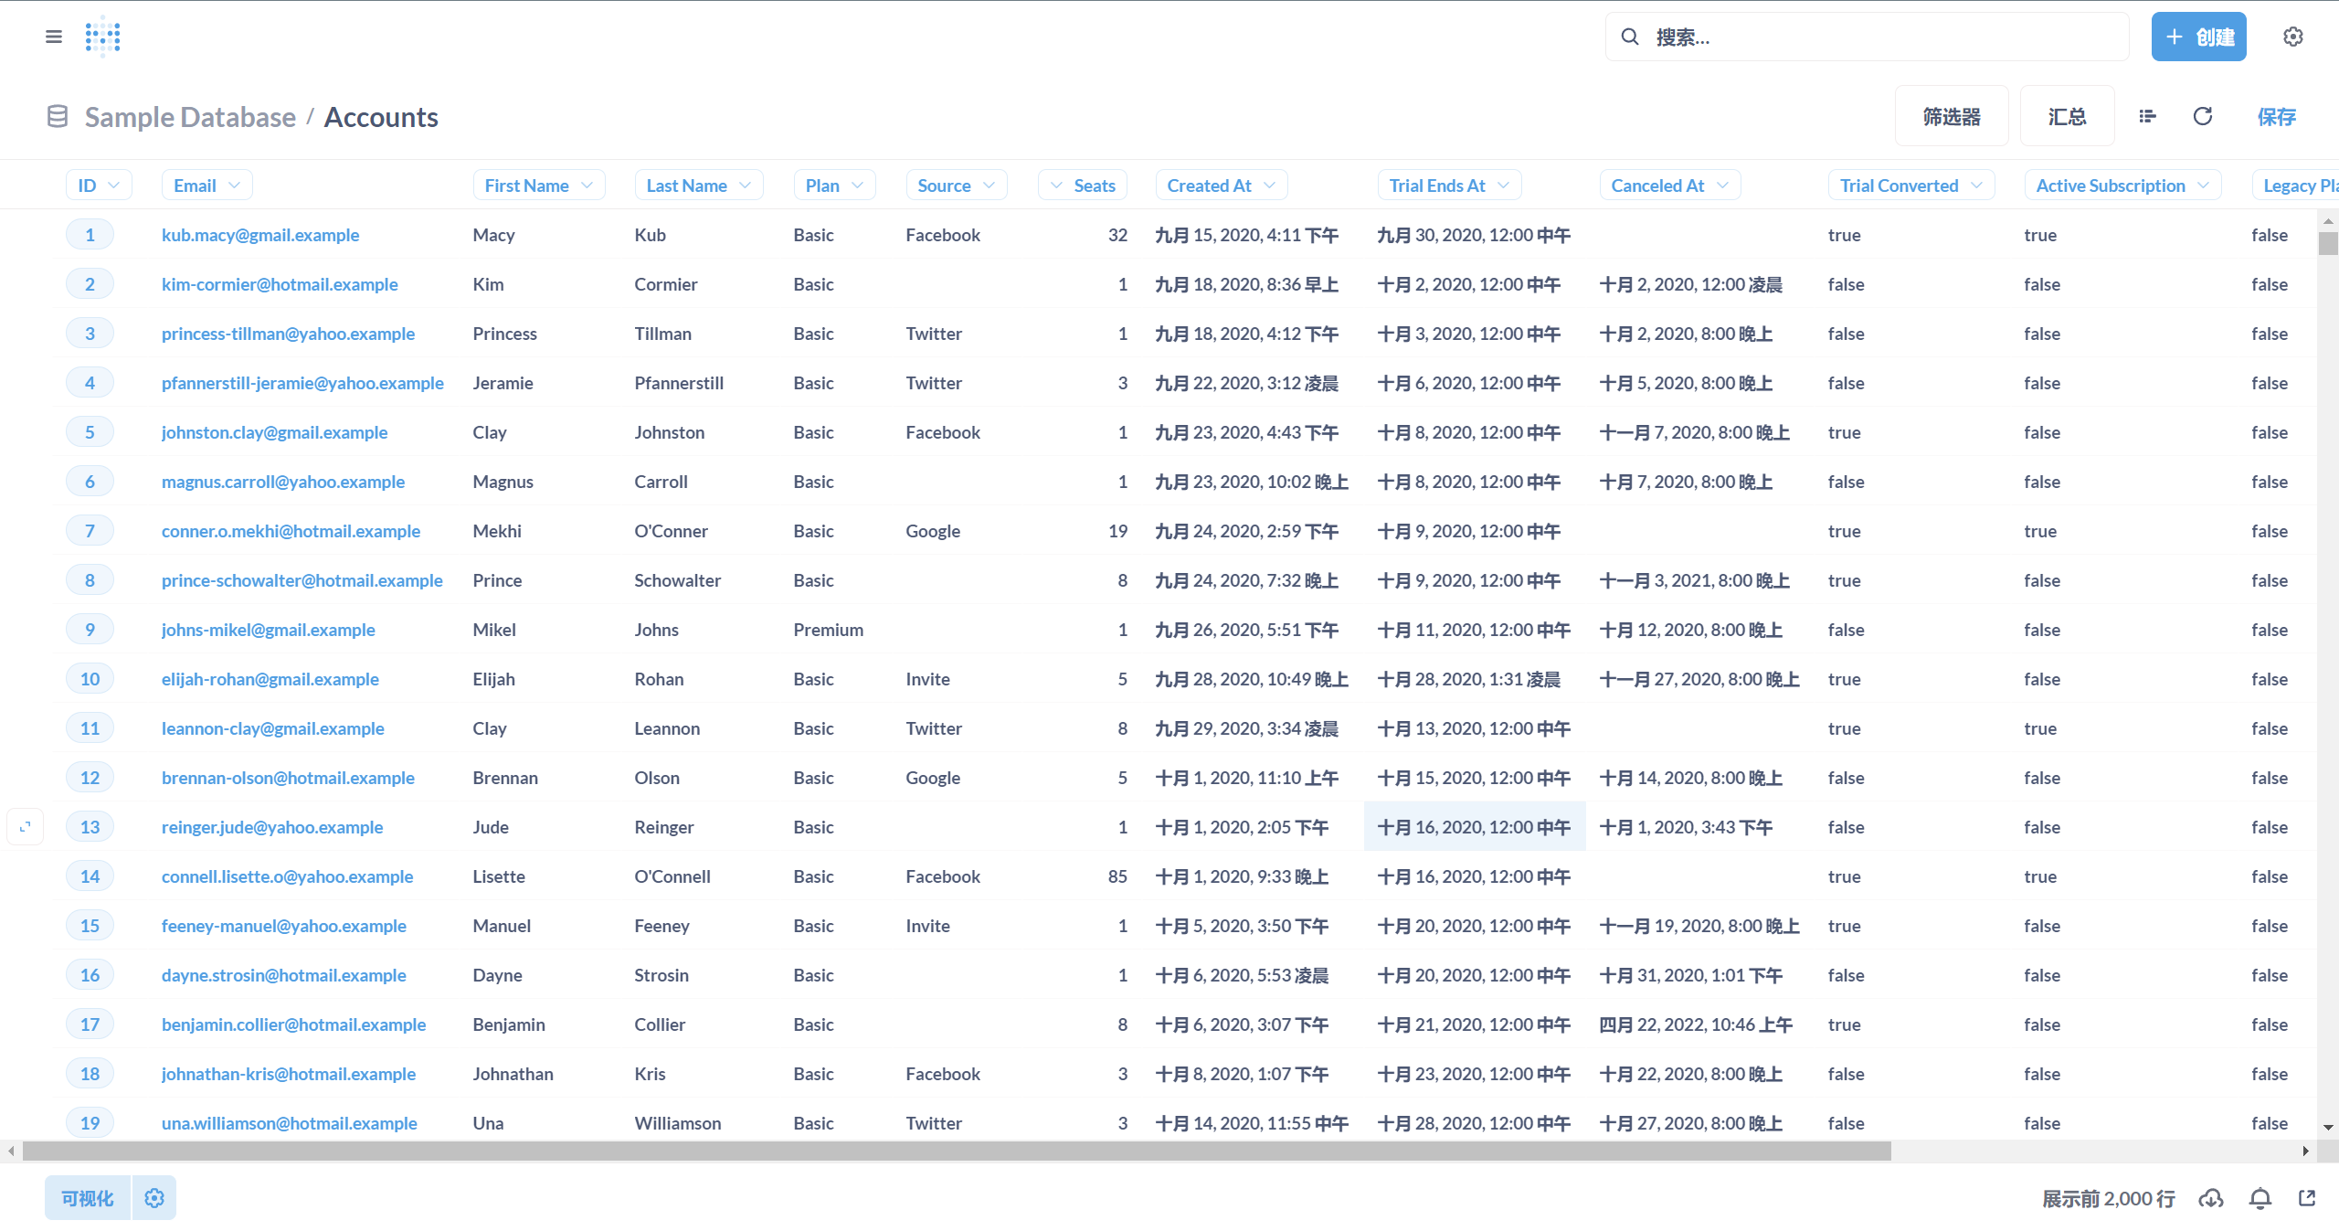Open the 汇总 summarize panel
Image resolution: width=2339 pixels, height=1231 pixels.
click(x=2067, y=116)
